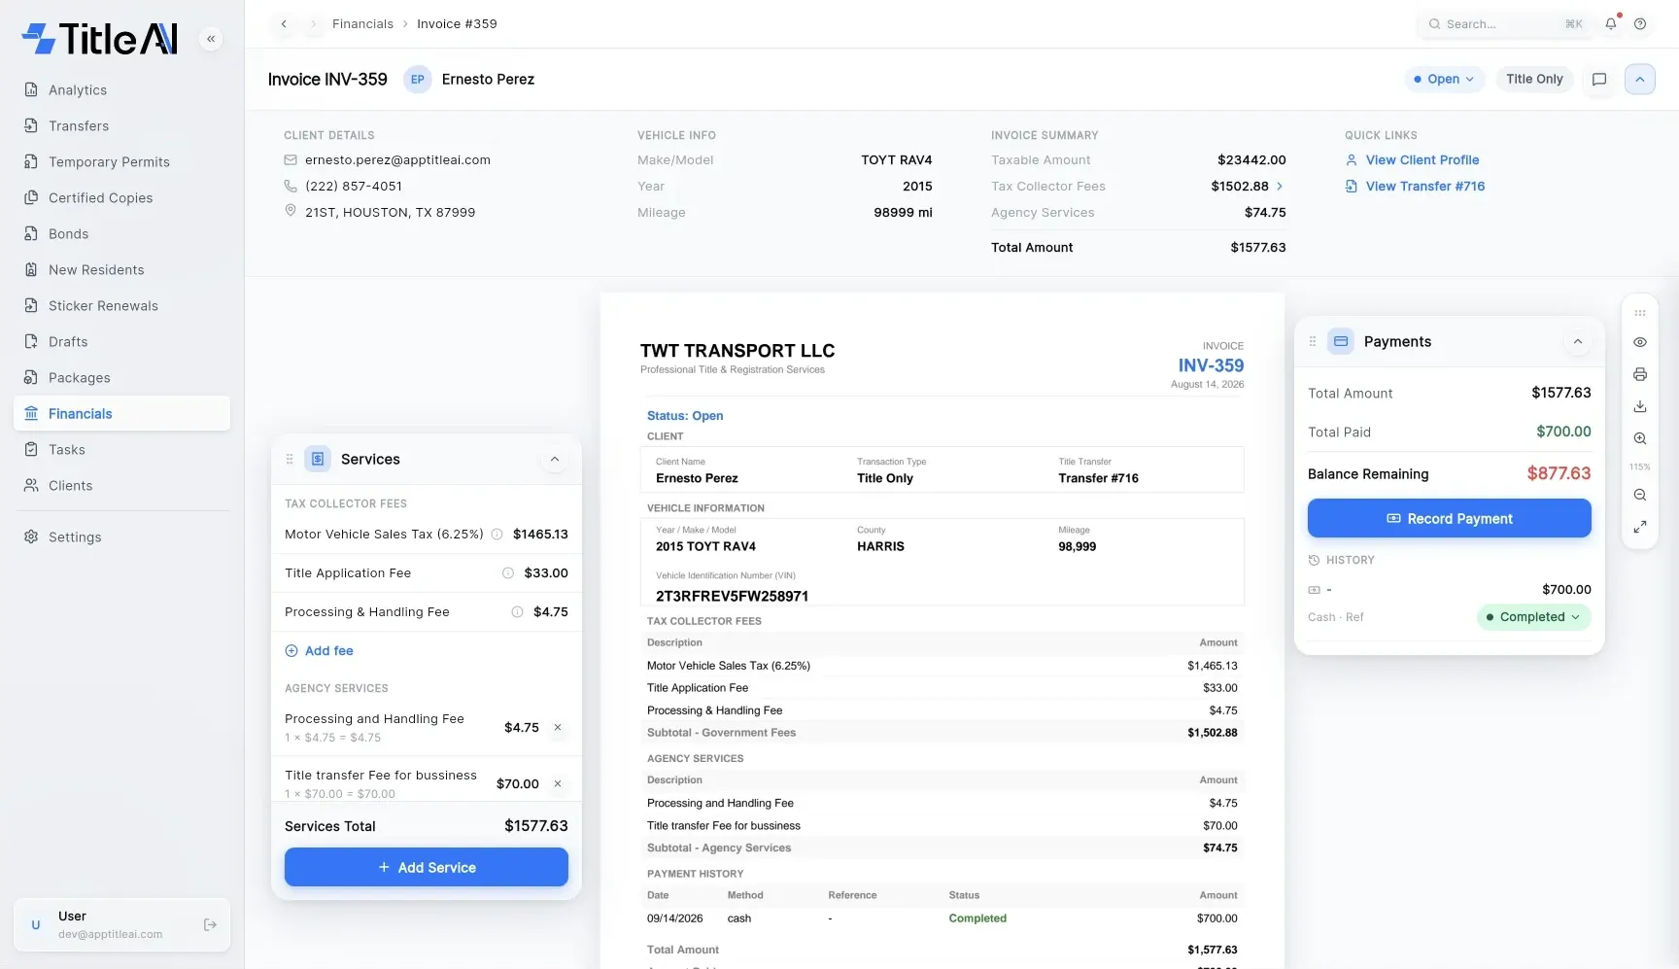Image resolution: width=1679 pixels, height=969 pixels.
Task: Open Analytics in sidebar
Action: pyautogui.click(x=121, y=89)
